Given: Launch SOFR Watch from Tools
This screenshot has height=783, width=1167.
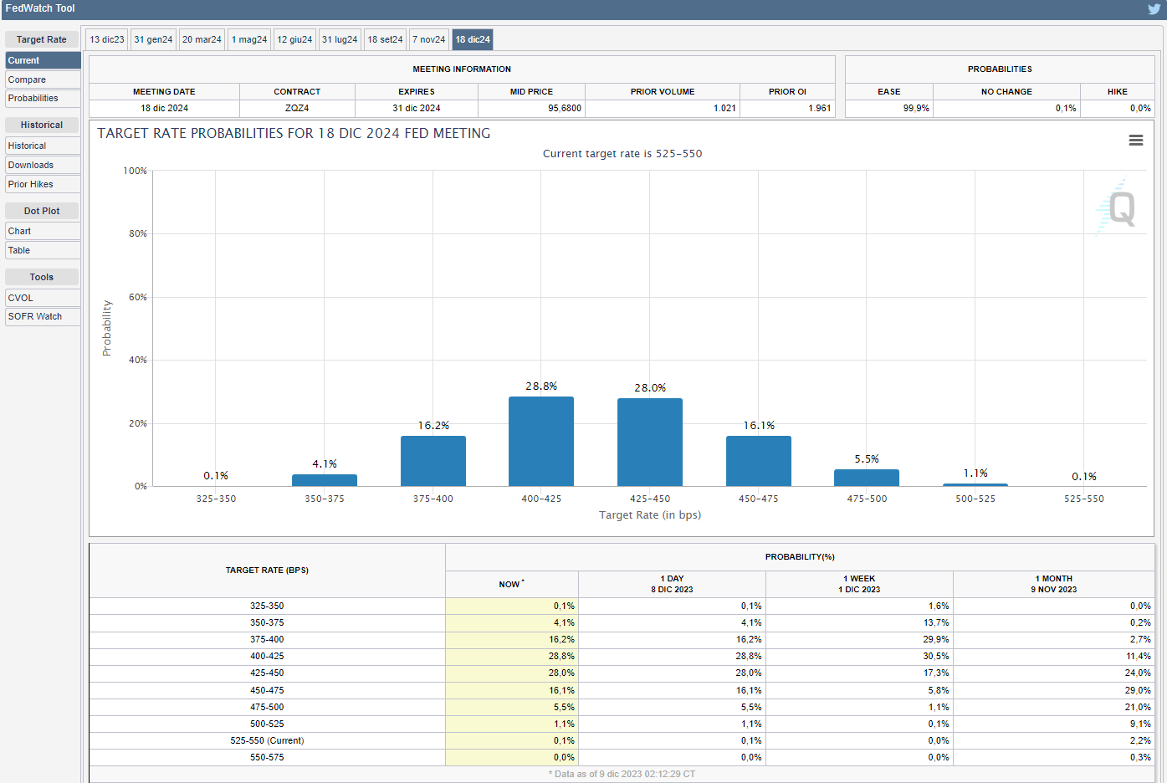Looking at the screenshot, I should coord(43,316).
